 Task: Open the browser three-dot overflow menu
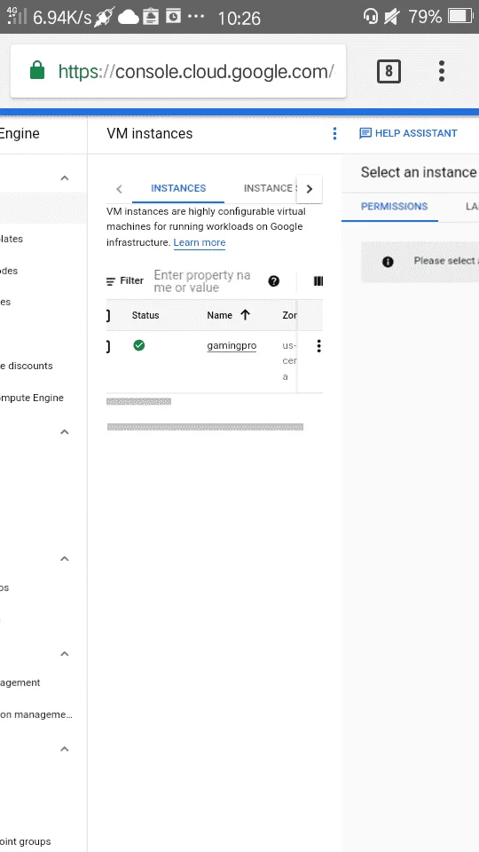[x=442, y=71]
